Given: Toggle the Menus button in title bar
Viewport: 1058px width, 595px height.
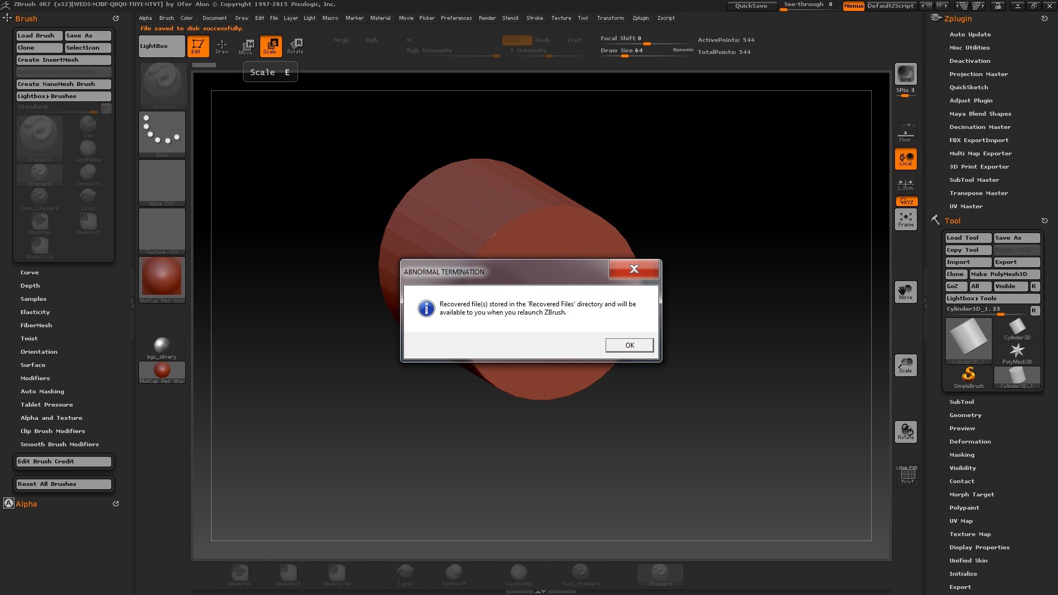Looking at the screenshot, I should click(854, 6).
